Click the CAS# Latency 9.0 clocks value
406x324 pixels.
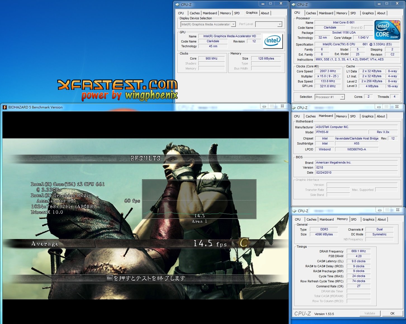pyautogui.click(x=358, y=261)
